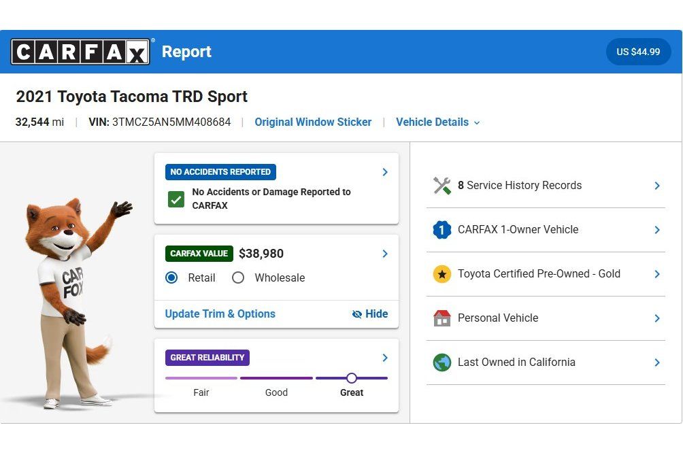Open the Original Window Sticker link

coord(313,122)
